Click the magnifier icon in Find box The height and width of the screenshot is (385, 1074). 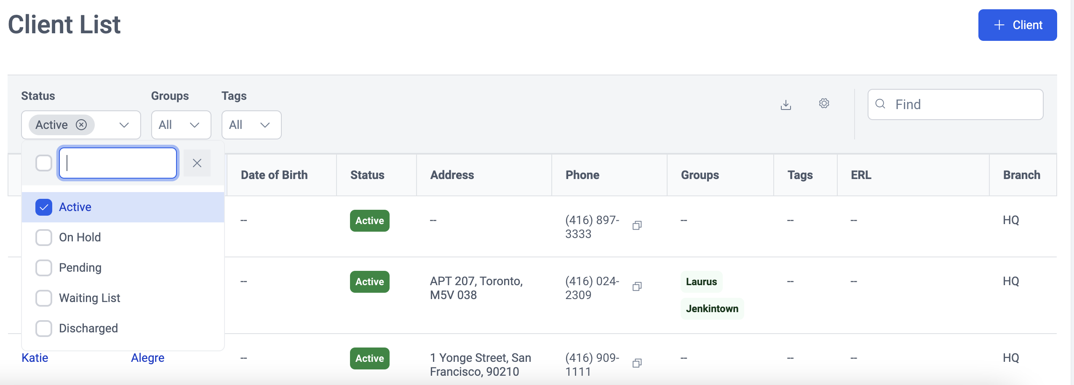click(880, 104)
